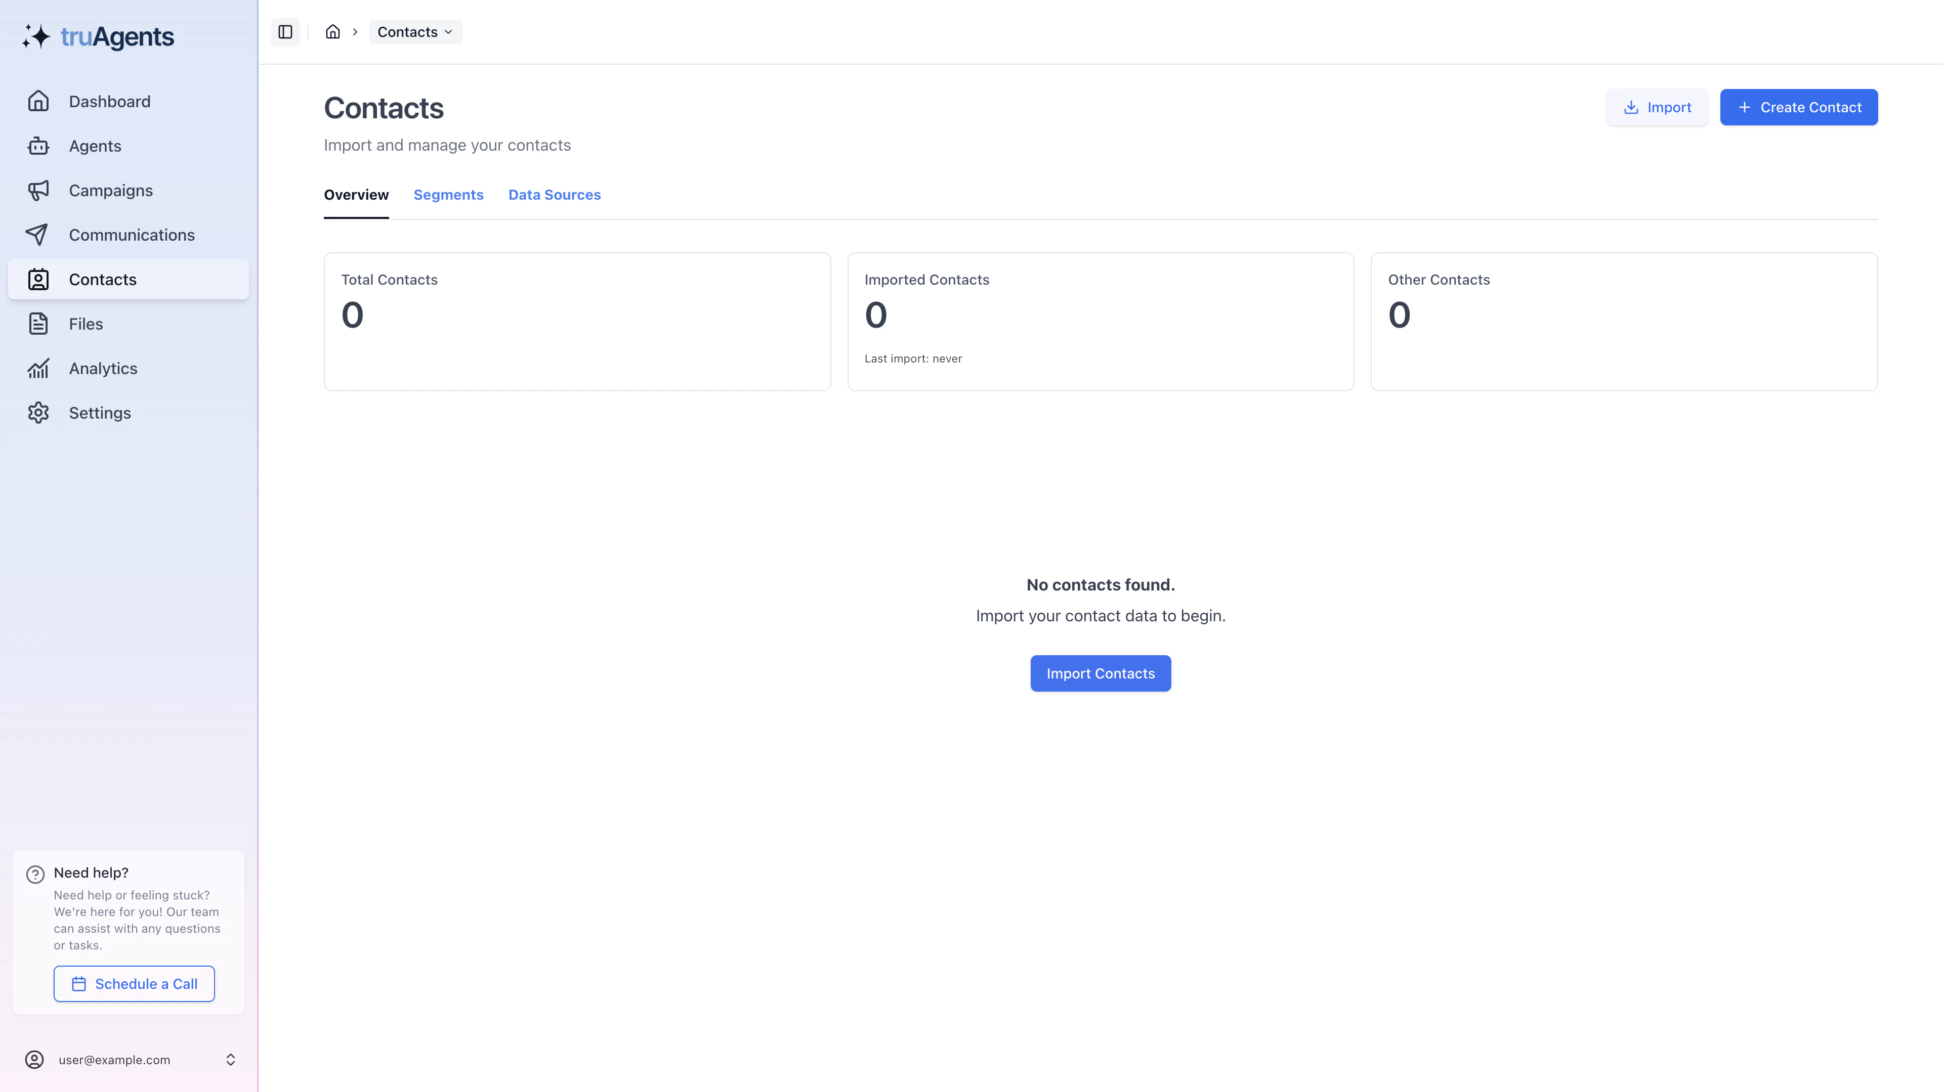Click Schedule a Call
The height and width of the screenshot is (1092, 1943).
point(134,983)
